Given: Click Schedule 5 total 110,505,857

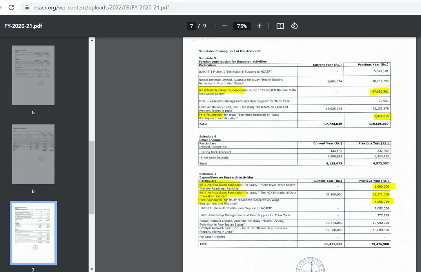Looking at the screenshot, I should (379, 124).
